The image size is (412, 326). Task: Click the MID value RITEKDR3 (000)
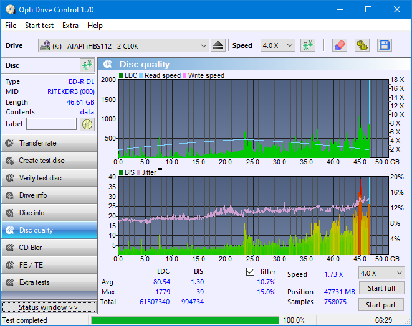point(71,91)
